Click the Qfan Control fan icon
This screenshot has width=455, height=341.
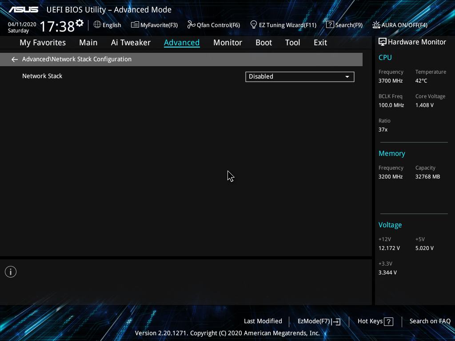click(191, 25)
